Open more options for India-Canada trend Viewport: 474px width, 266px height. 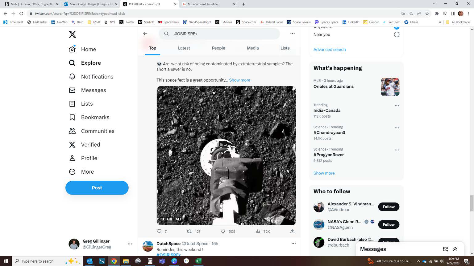pyautogui.click(x=397, y=106)
